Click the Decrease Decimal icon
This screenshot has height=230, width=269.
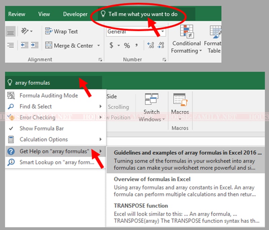[161, 45]
